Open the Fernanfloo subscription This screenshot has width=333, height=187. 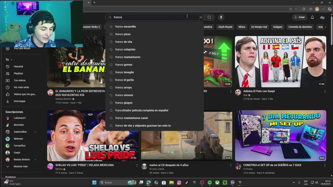tap(20, 146)
